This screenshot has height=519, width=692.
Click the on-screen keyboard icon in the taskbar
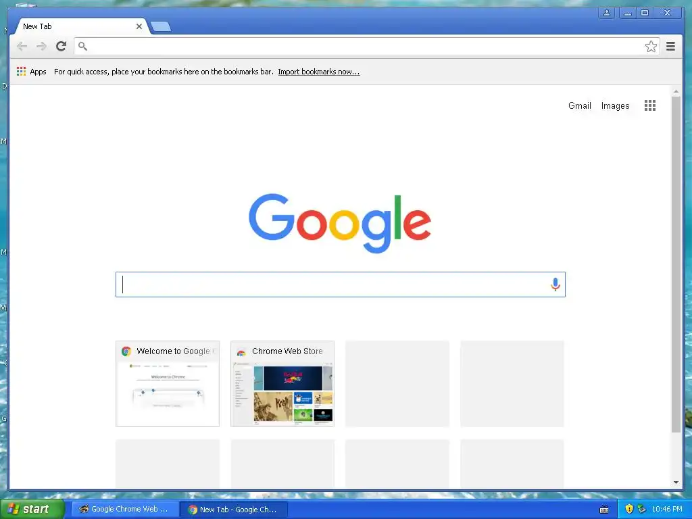[x=604, y=510]
